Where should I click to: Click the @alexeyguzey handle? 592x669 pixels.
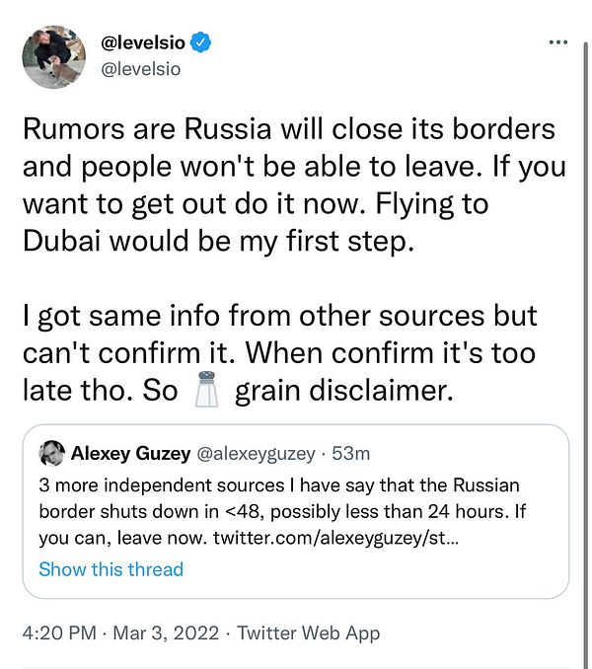259,454
